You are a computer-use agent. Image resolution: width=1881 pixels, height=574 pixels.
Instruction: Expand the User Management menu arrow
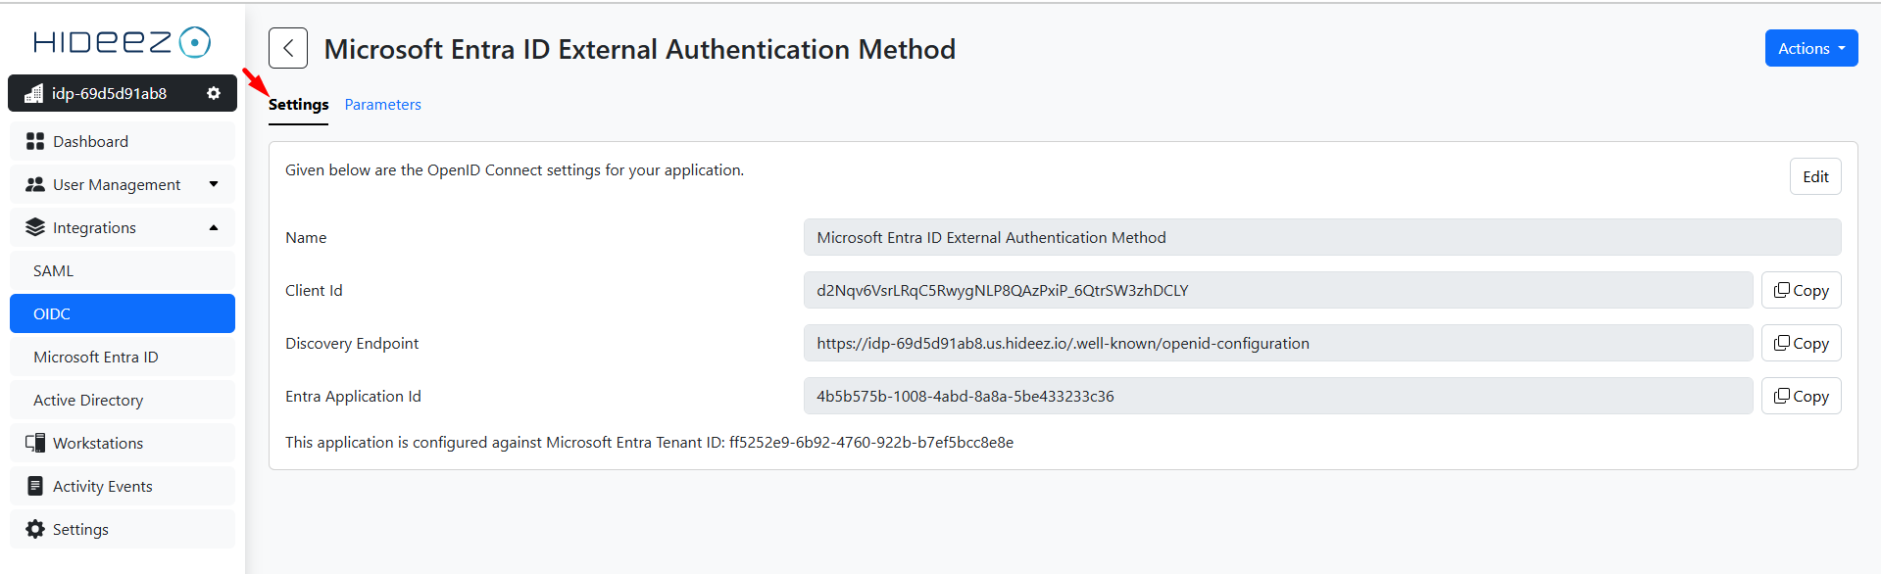pyautogui.click(x=214, y=184)
